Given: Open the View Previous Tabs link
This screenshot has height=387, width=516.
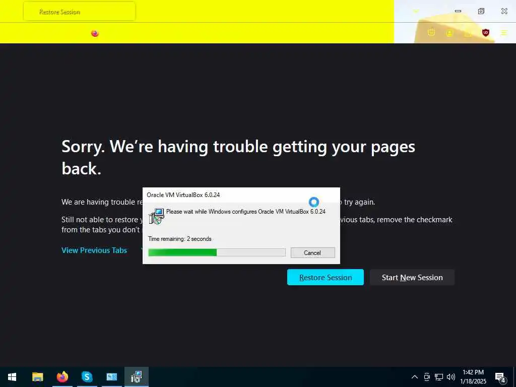Looking at the screenshot, I should 94,250.
